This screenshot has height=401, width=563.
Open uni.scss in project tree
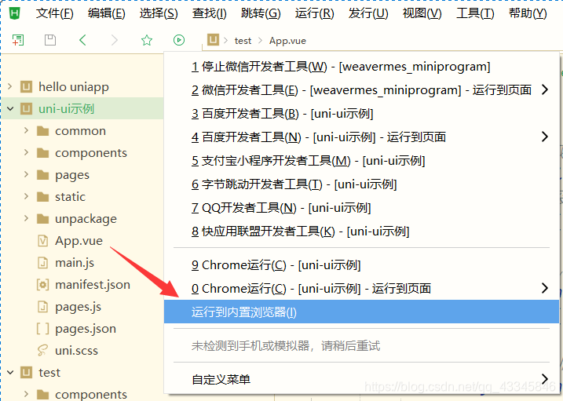click(x=76, y=351)
